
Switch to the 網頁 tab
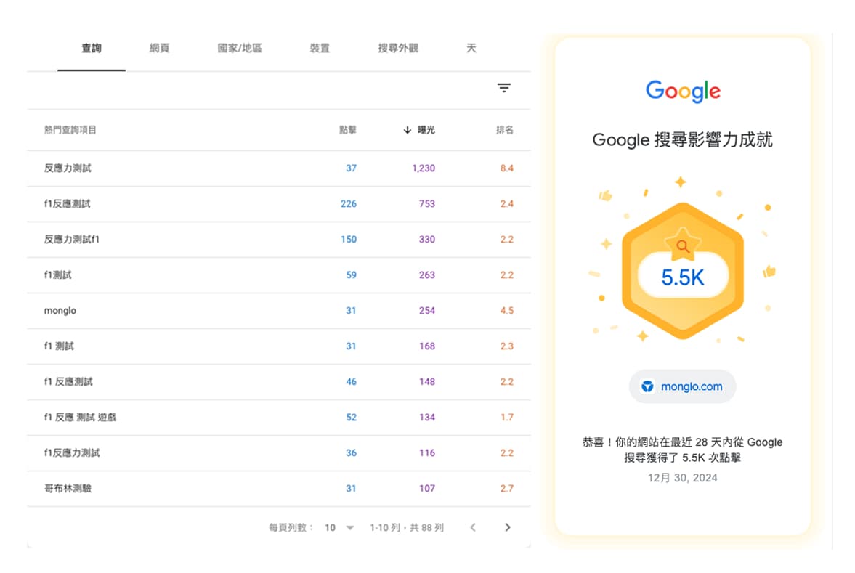(158, 49)
